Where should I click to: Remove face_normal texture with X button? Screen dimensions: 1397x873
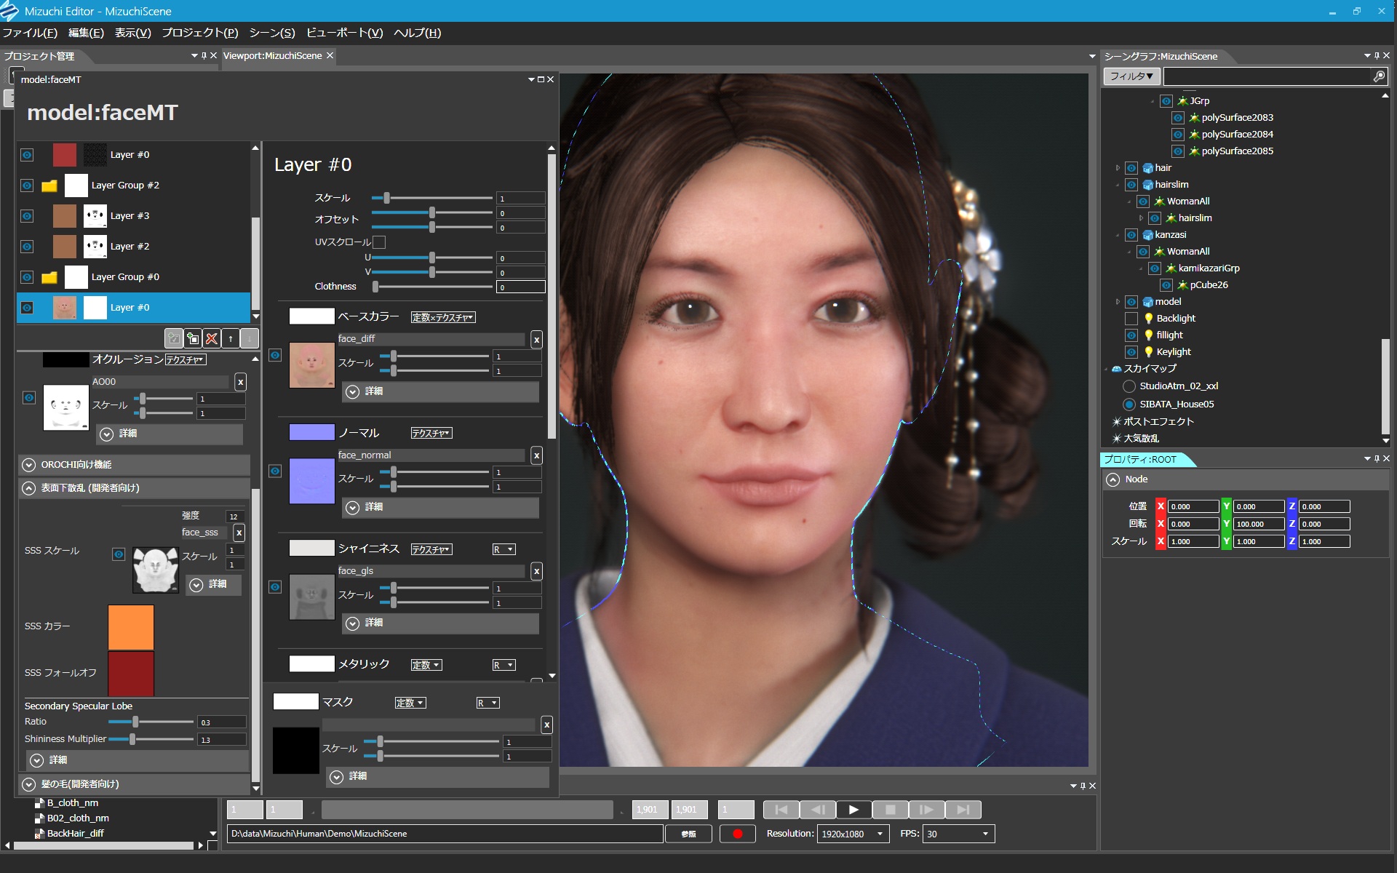tap(536, 455)
